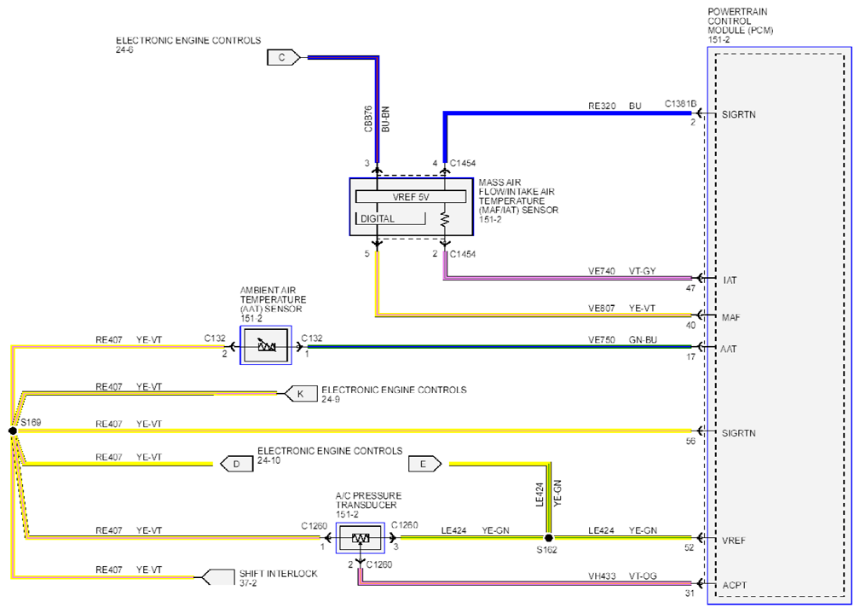Click the S169 splice dot
The image size is (860, 613).
(13, 431)
